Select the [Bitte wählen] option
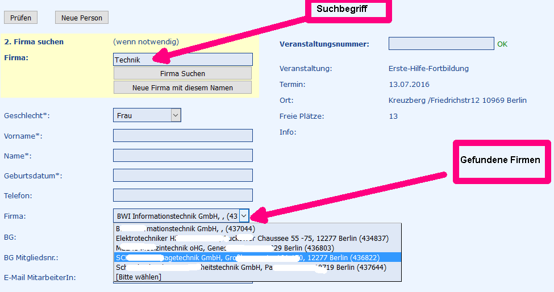This screenshot has height=292, width=554. (x=139, y=277)
